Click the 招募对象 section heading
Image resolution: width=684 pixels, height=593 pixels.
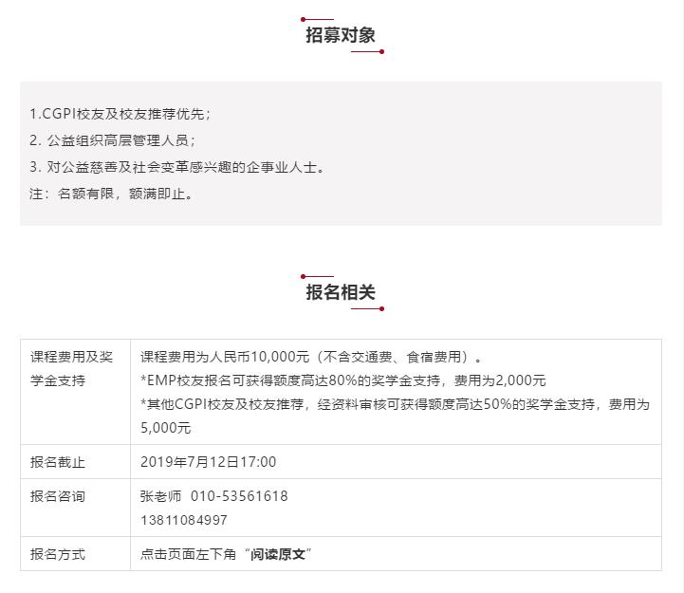point(341,35)
